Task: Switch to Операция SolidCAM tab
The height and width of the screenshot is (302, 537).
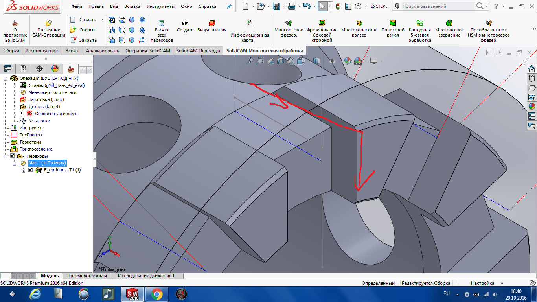Action: [148, 50]
